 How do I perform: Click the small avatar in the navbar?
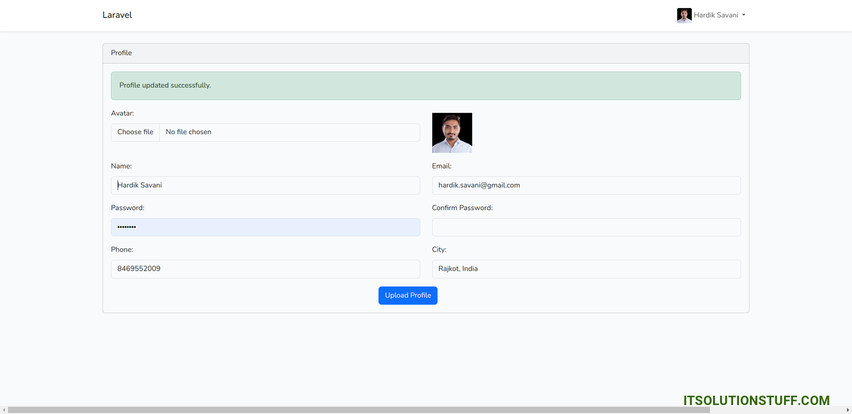pyautogui.click(x=684, y=15)
